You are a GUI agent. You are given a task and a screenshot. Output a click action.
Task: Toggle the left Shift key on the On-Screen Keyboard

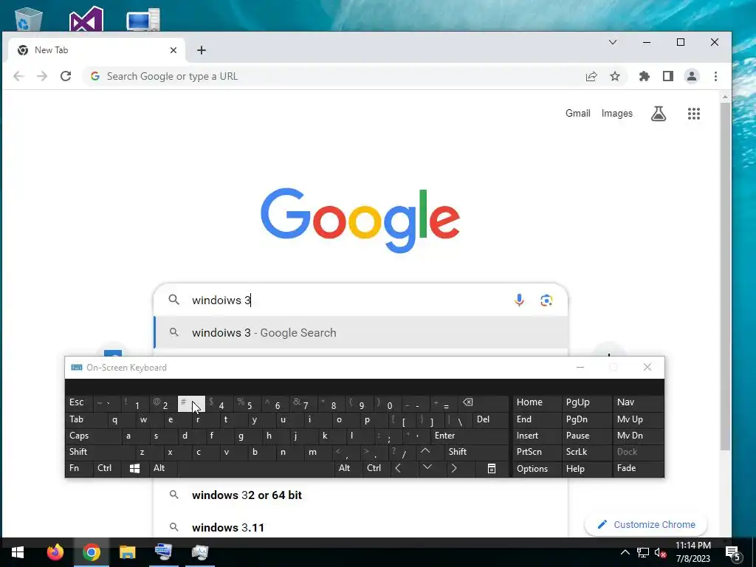100,452
